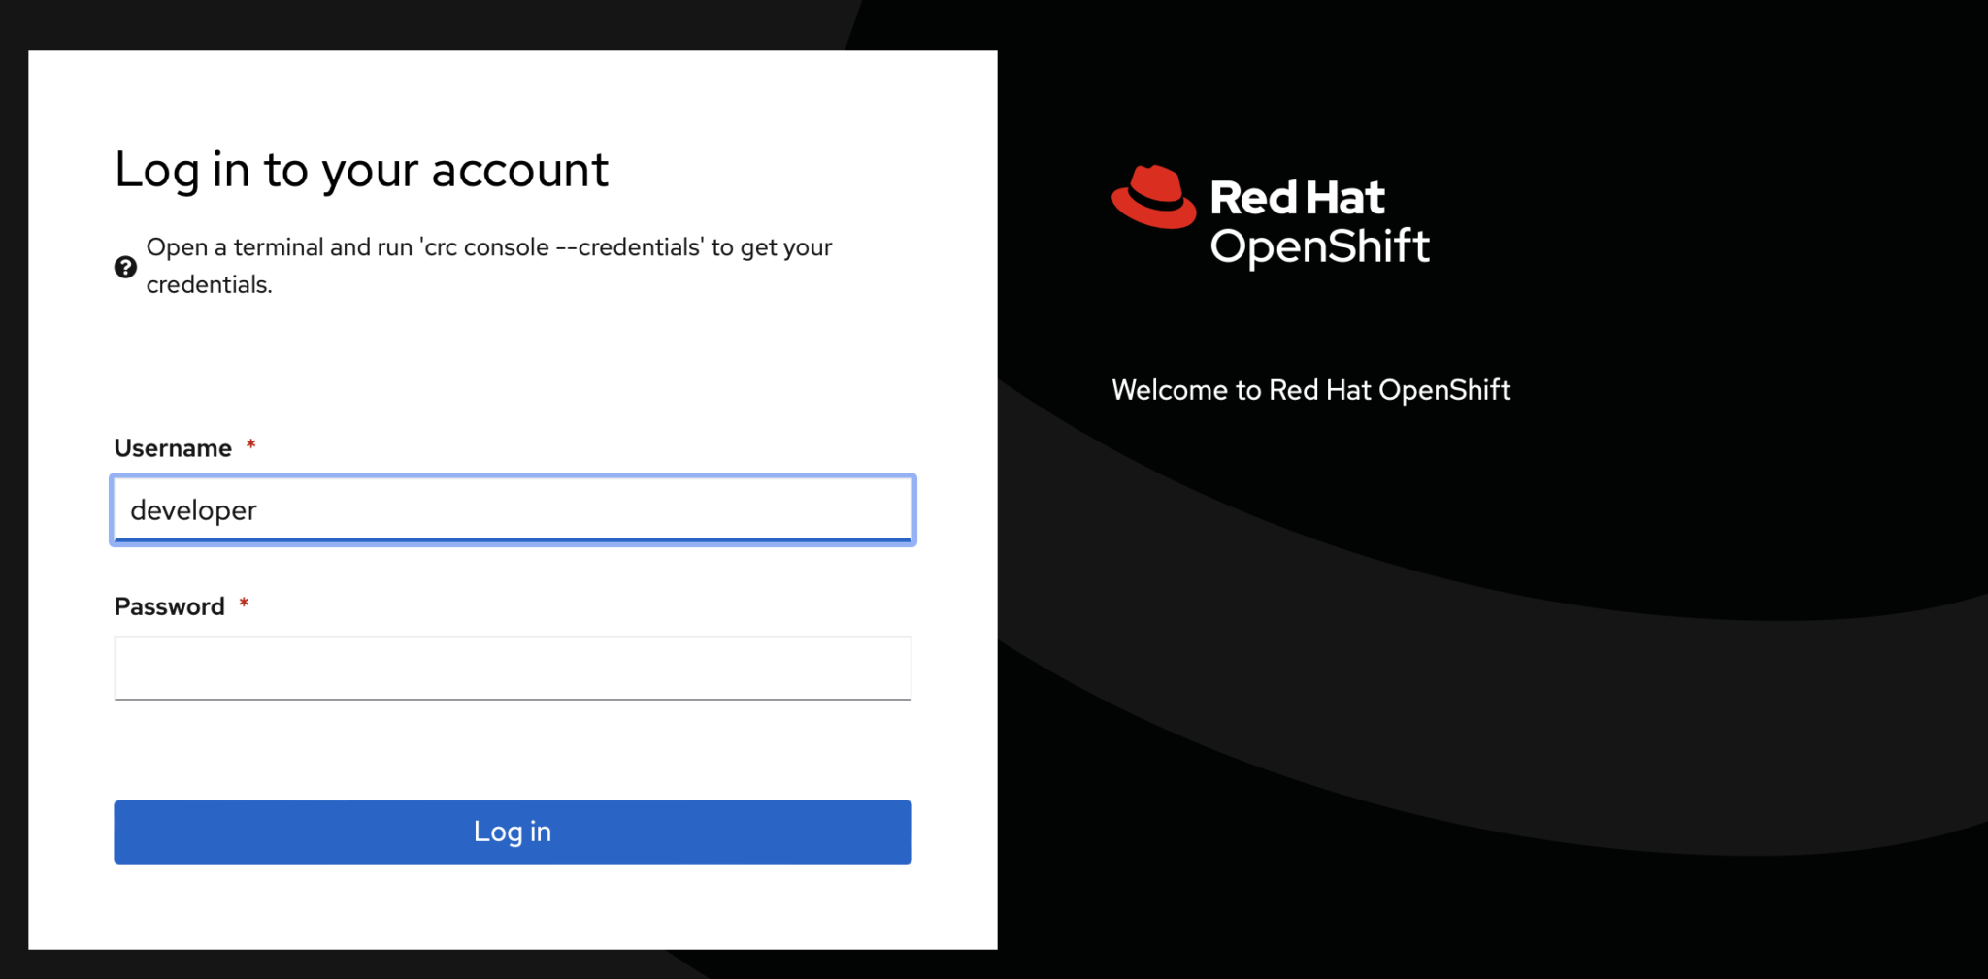Click the "Welcome to Red Hat OpenShift" message
The width and height of the screenshot is (1988, 979).
click(1310, 390)
